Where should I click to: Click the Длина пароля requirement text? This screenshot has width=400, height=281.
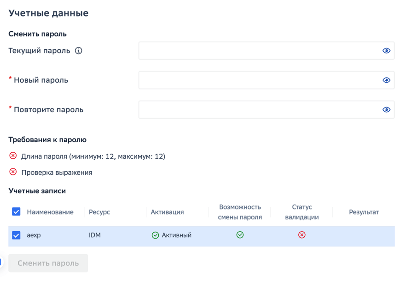[x=93, y=156]
